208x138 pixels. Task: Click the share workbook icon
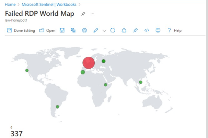[124, 30]
